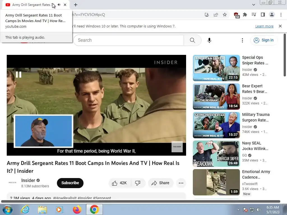Open the Insider channel name link
Viewport: 287px width, 215px height.
tap(28, 181)
